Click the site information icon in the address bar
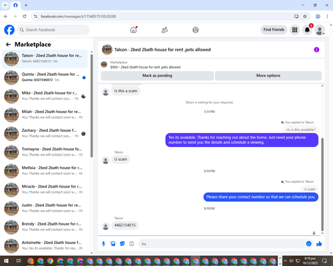 coord(35,17)
